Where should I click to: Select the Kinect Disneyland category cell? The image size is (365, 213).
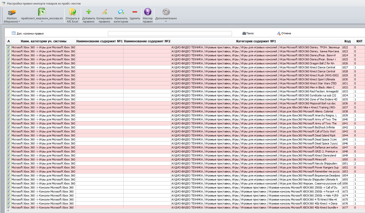point(256,155)
